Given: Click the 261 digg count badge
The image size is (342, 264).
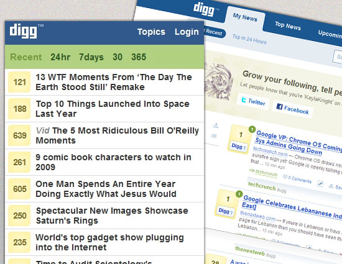Looking at the screenshot, I should coord(19,162).
